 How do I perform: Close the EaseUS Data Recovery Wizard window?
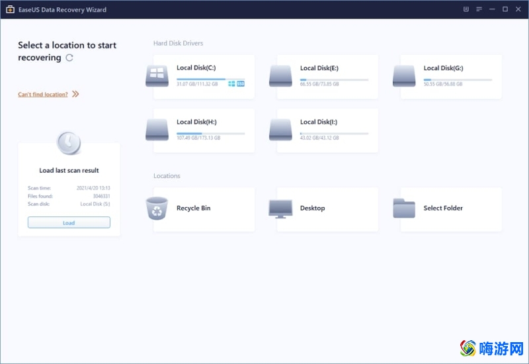(x=518, y=9)
